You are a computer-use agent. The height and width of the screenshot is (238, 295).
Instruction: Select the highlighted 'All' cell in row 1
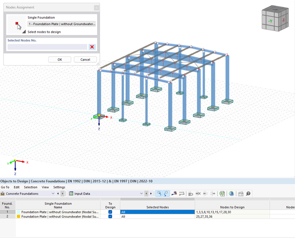click(x=158, y=212)
